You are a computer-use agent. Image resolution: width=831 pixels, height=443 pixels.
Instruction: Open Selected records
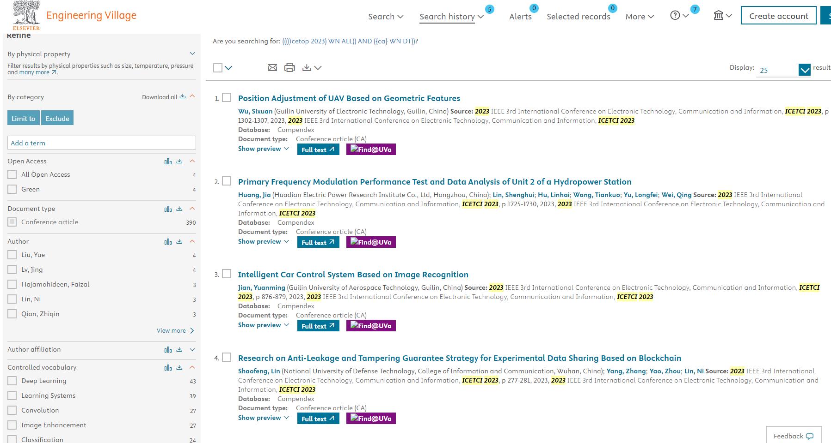[x=579, y=17]
